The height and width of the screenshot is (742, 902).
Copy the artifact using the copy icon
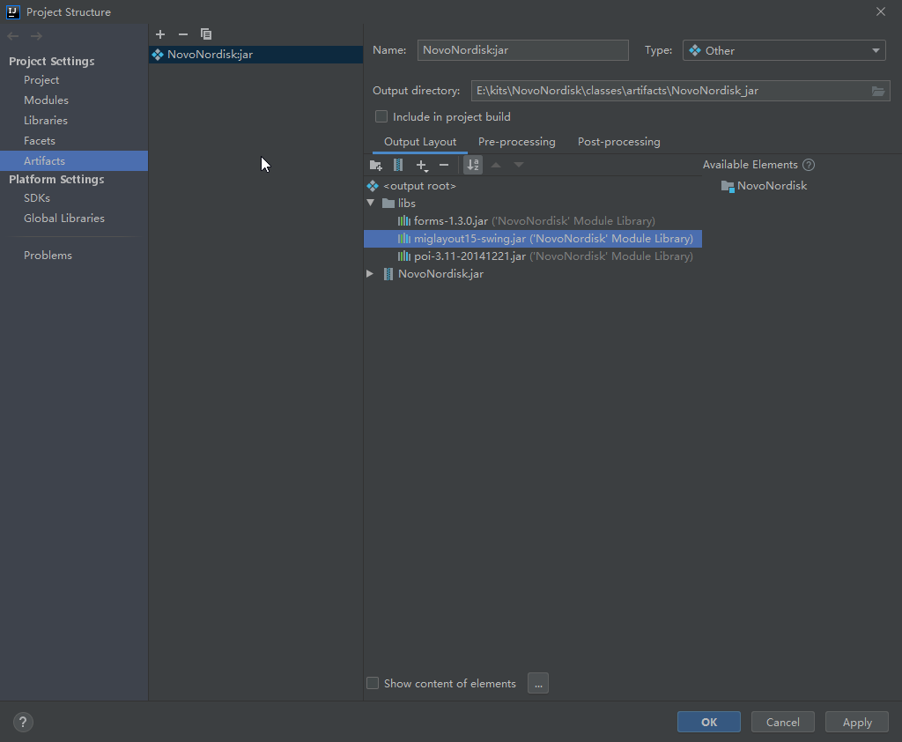206,34
